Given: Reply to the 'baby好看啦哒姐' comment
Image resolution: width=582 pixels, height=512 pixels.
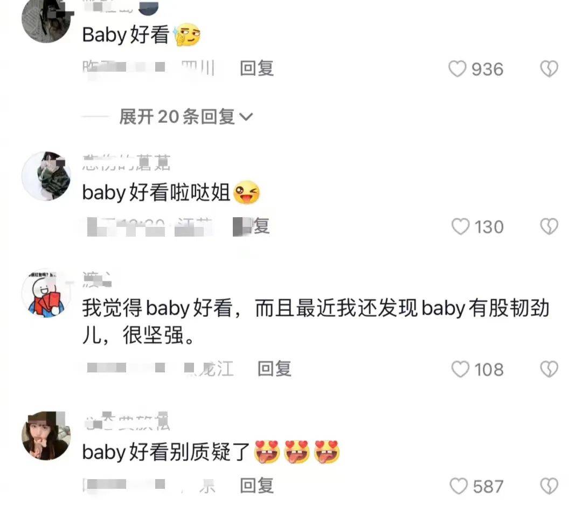Looking at the screenshot, I should click(x=252, y=226).
